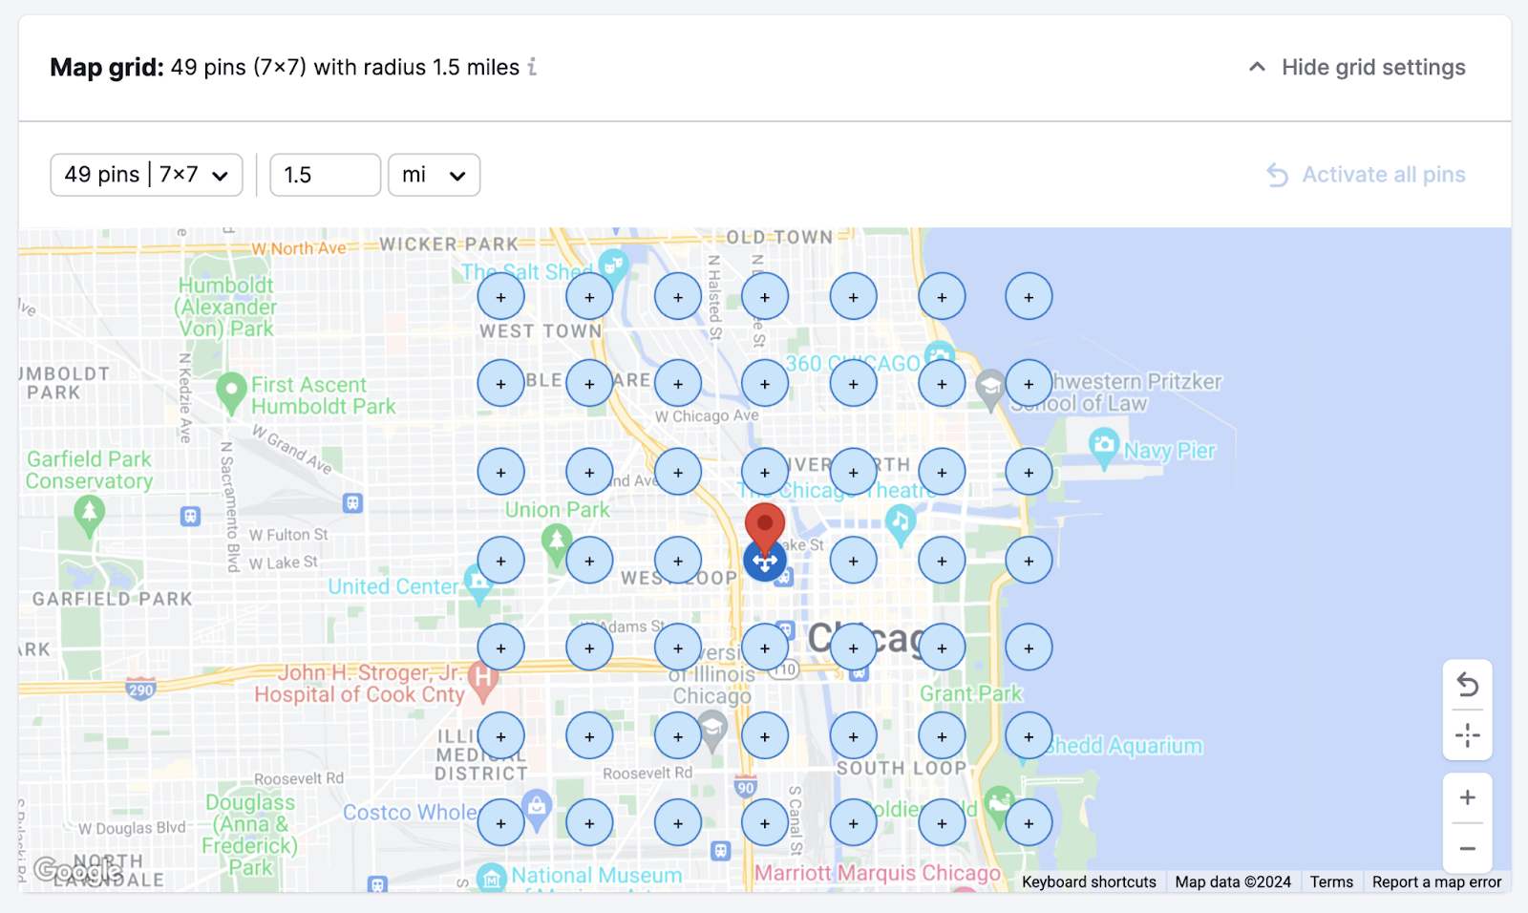
Task: Click the Keyboard shortcuts label
Action: (1088, 881)
